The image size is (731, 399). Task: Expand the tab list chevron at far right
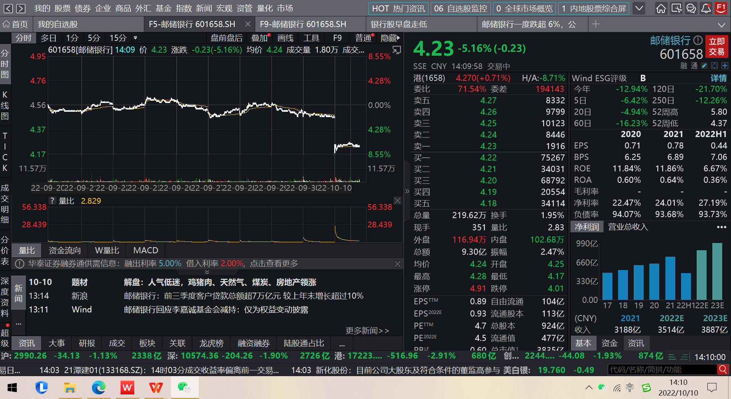[721, 25]
